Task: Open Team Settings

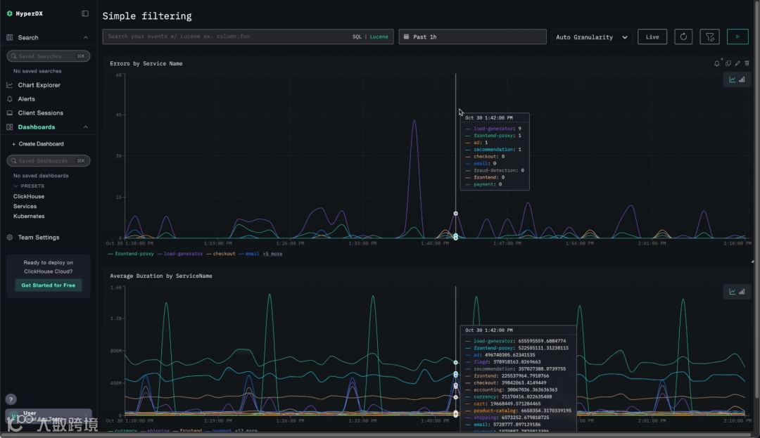Action: click(x=38, y=237)
